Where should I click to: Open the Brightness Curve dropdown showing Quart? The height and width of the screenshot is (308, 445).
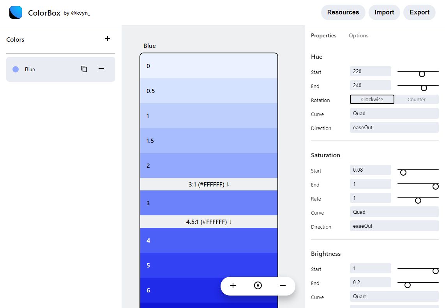(x=394, y=296)
